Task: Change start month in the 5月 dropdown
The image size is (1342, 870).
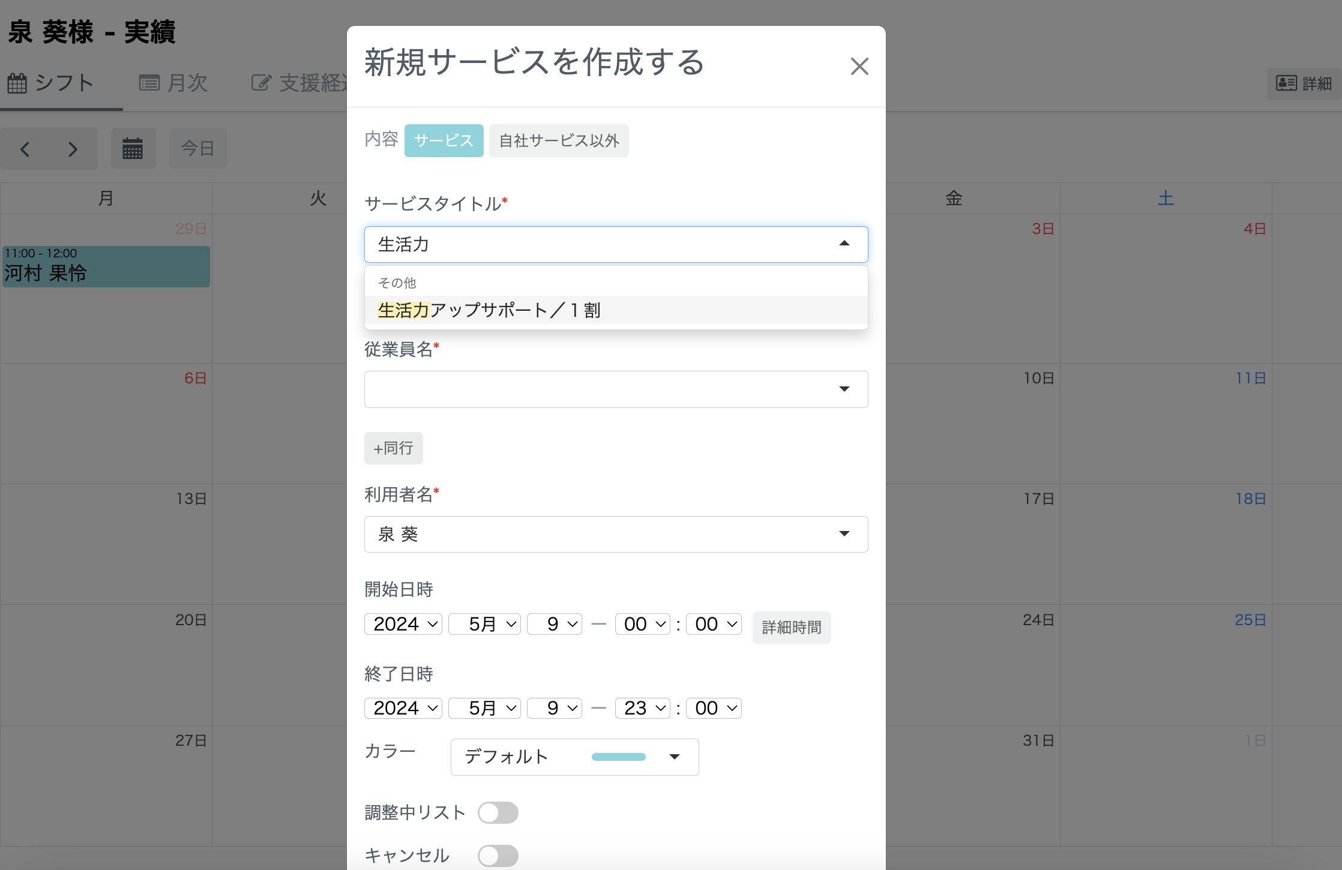Action: coord(484,624)
